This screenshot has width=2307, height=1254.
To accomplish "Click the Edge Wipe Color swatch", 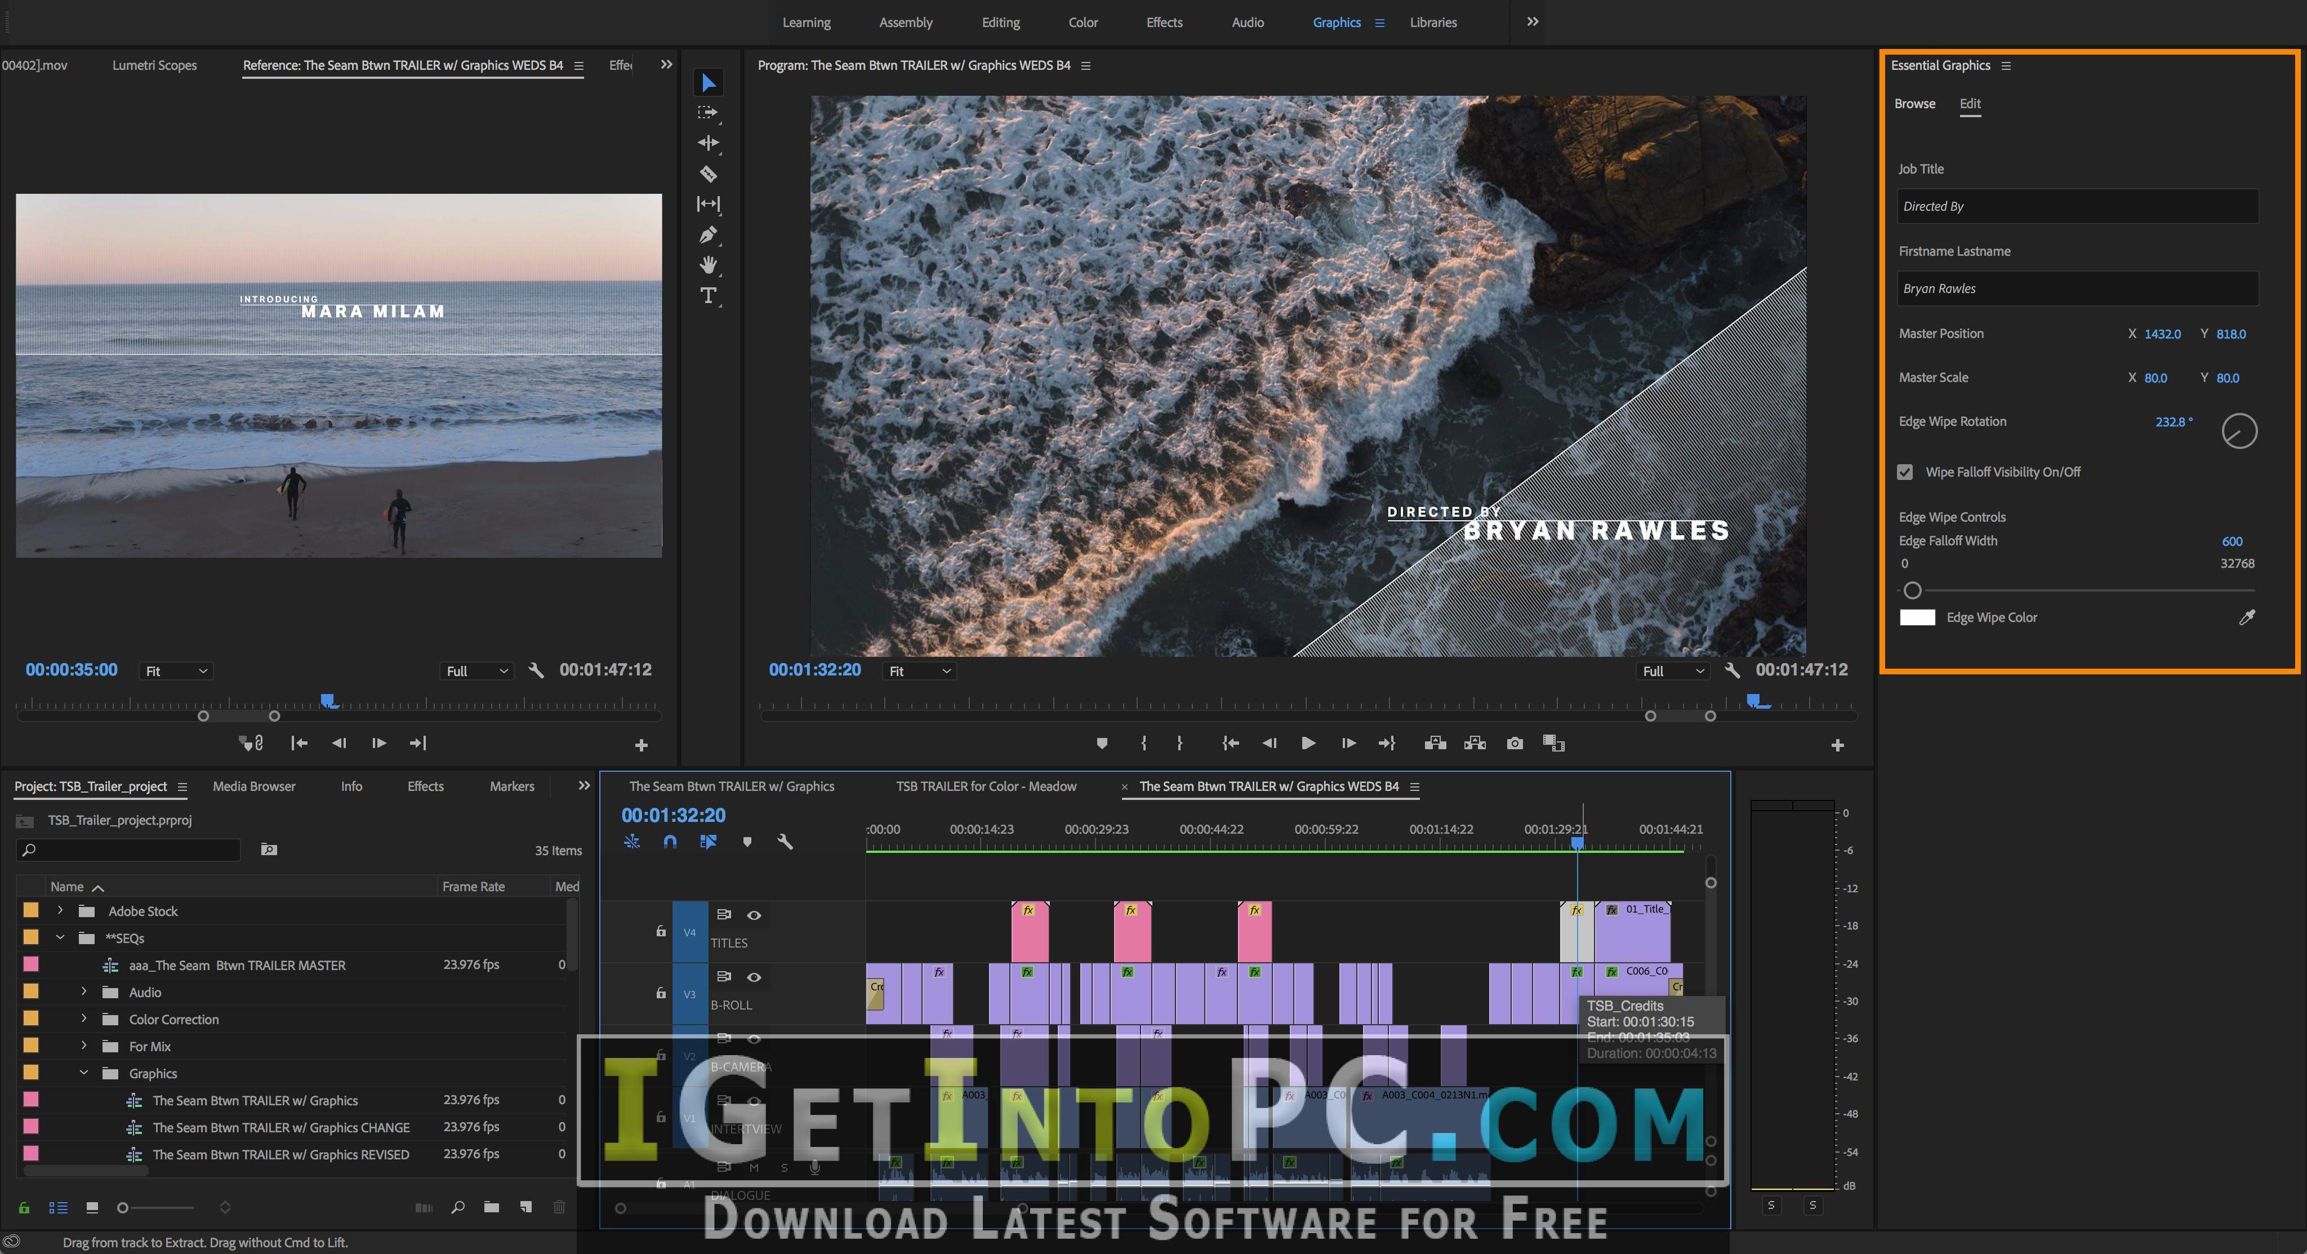I will click(x=1918, y=616).
